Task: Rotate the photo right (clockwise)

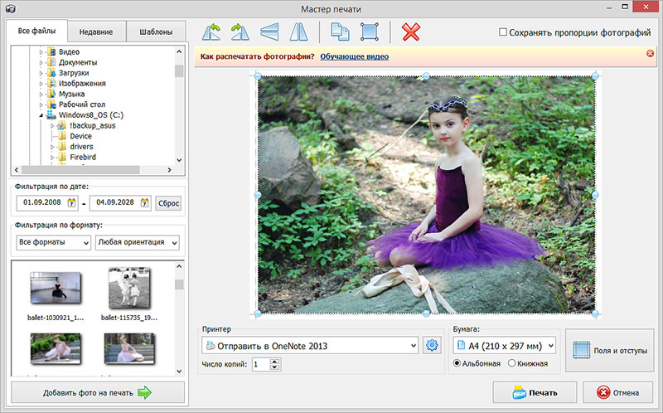Action: coord(240,32)
